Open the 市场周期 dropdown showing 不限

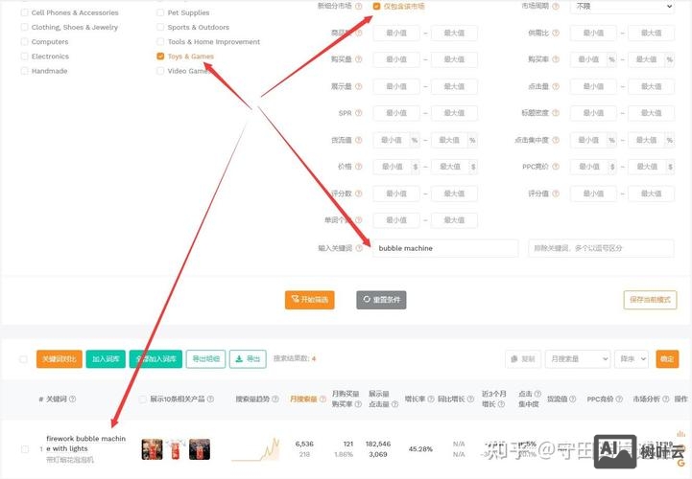(x=624, y=7)
